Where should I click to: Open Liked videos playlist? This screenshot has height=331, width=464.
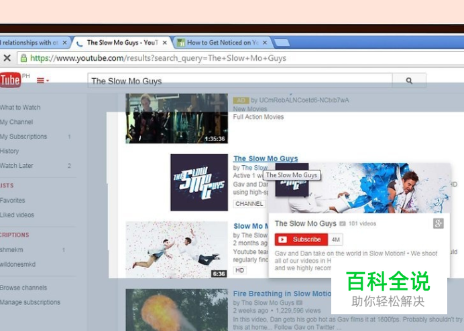17,215
